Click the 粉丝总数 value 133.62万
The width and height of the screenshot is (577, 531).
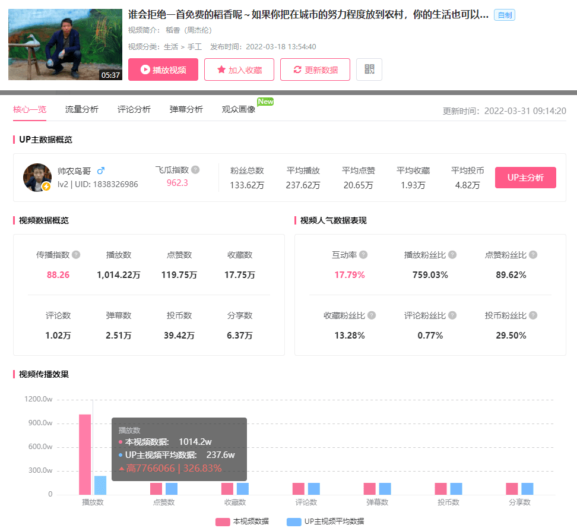point(247,185)
